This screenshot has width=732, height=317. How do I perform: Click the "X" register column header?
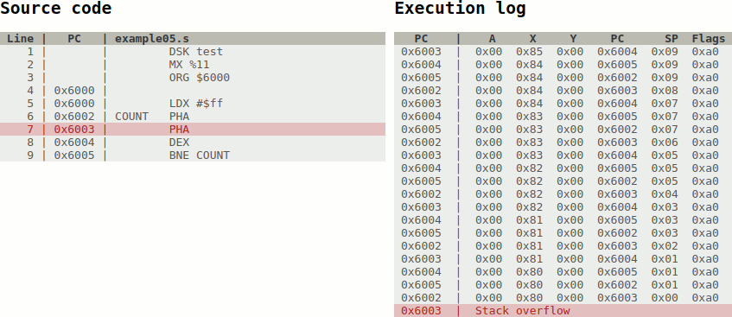[x=532, y=39]
